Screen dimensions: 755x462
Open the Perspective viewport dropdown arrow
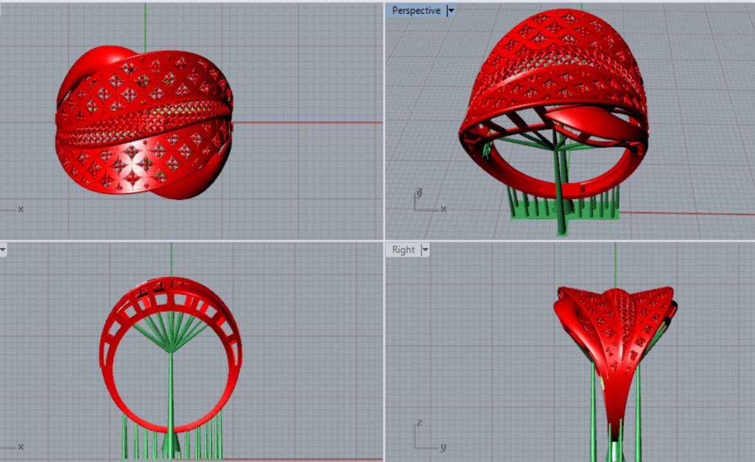tap(451, 11)
